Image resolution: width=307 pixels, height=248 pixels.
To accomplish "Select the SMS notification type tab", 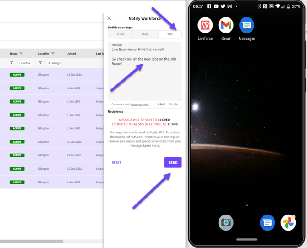I will (x=170, y=34).
